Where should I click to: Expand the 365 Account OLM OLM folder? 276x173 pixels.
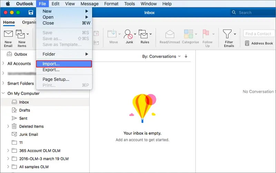(8, 151)
